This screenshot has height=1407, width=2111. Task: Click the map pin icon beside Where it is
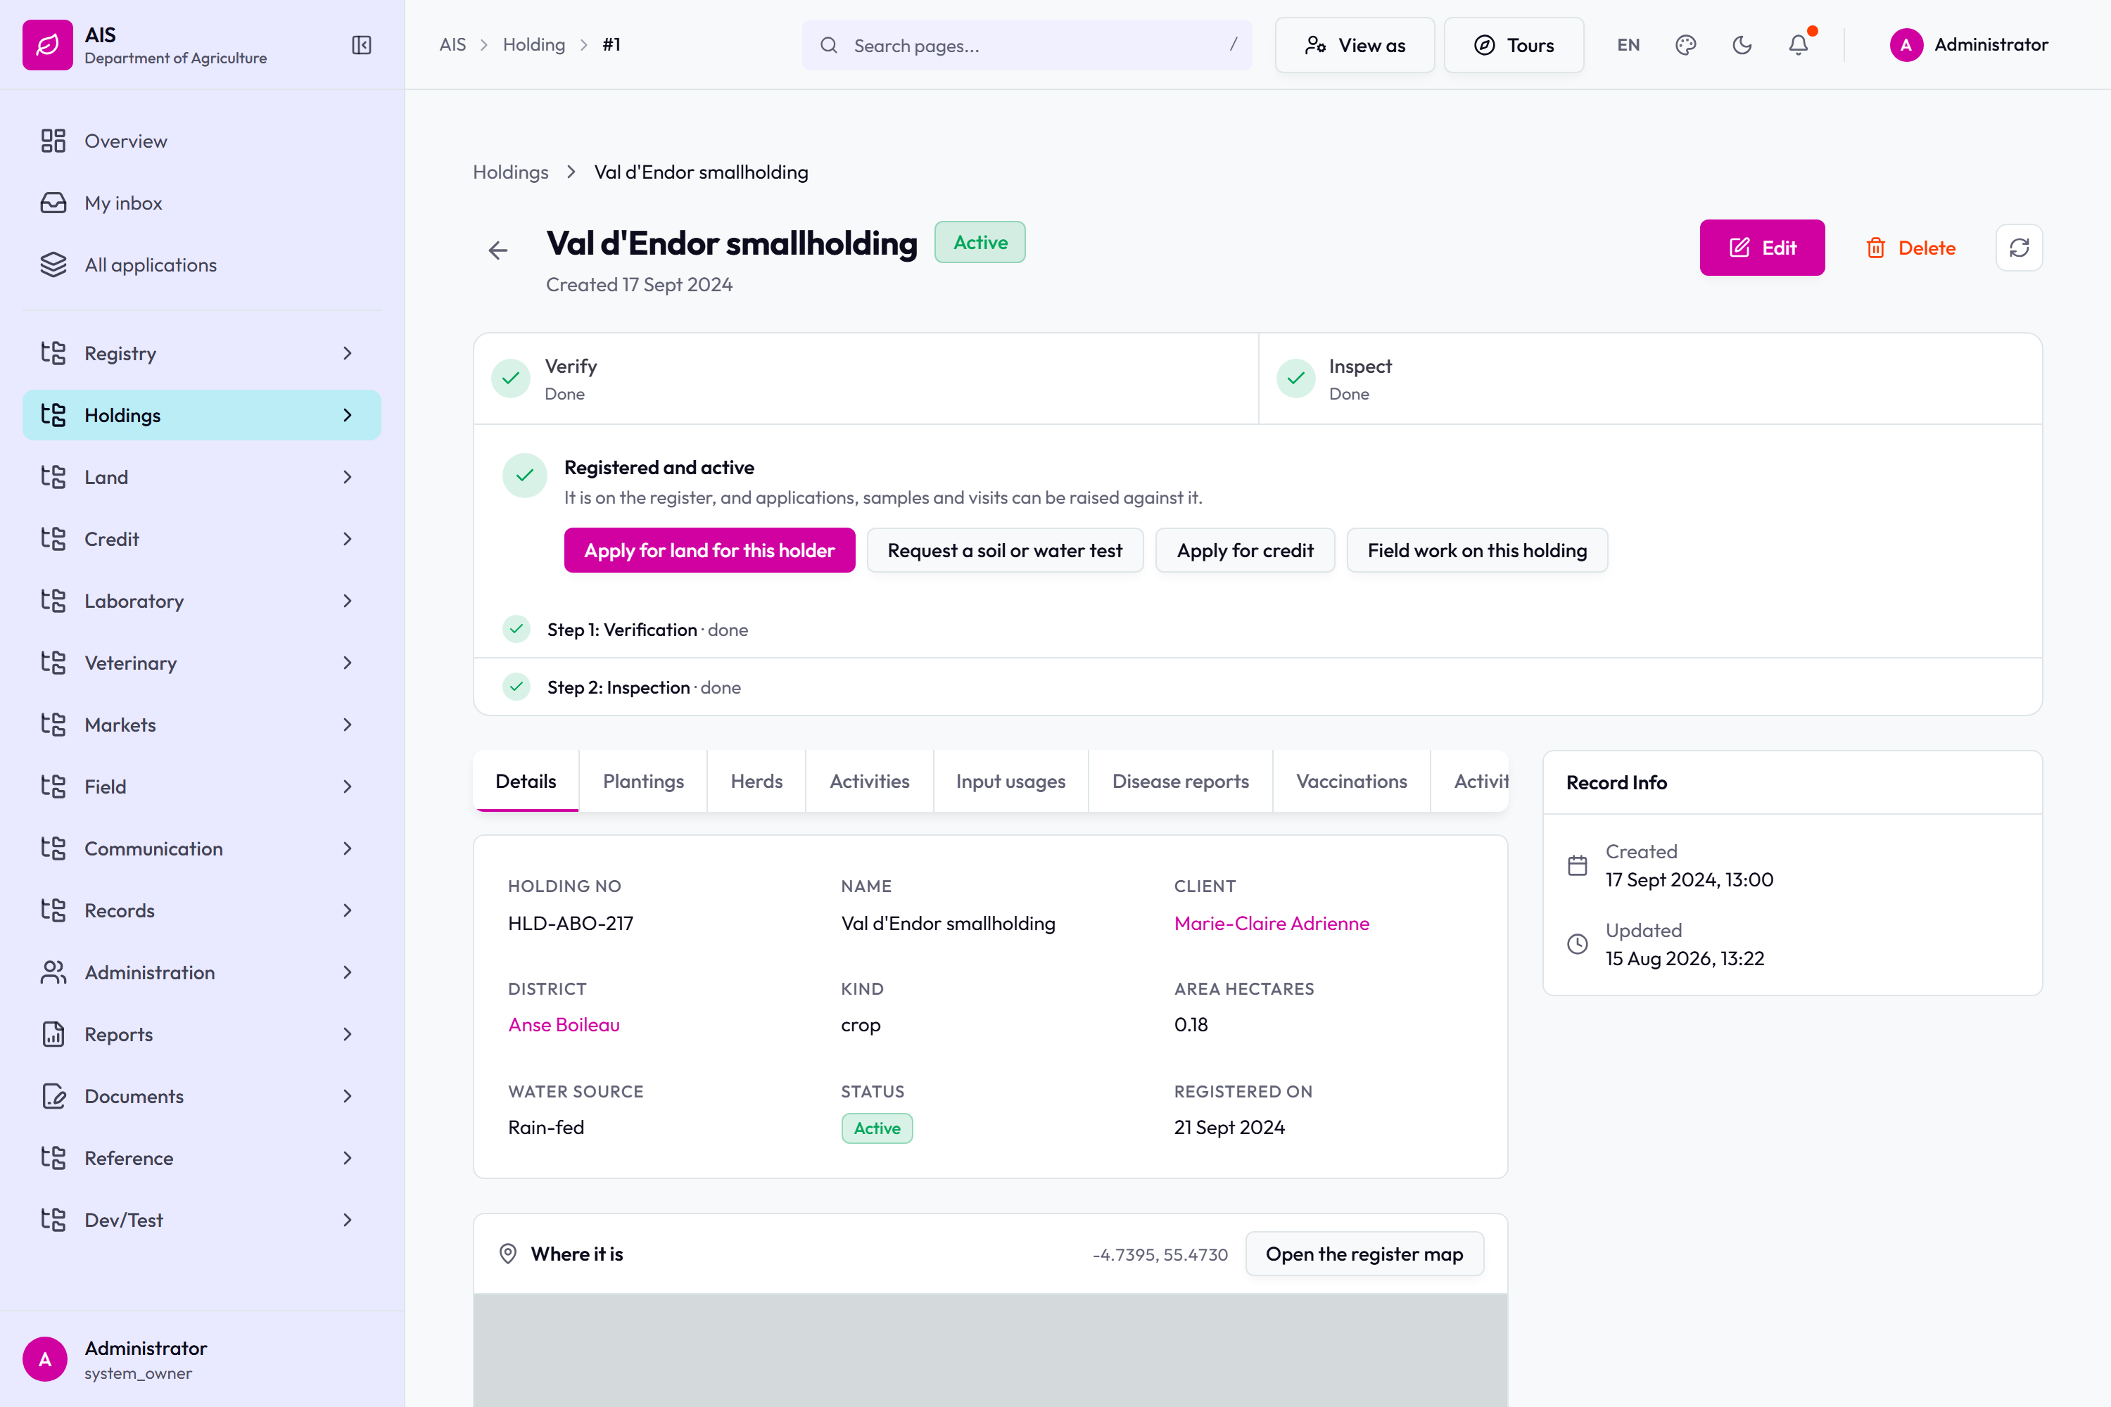pos(508,1254)
